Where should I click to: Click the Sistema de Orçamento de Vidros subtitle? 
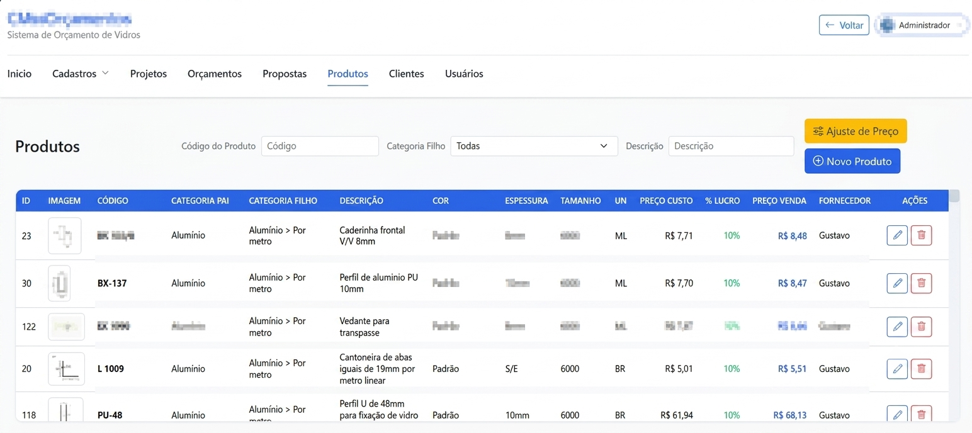tap(74, 35)
